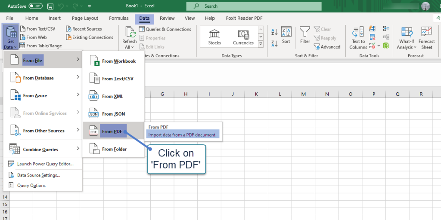Click From Web in the ribbon

click(x=33, y=37)
